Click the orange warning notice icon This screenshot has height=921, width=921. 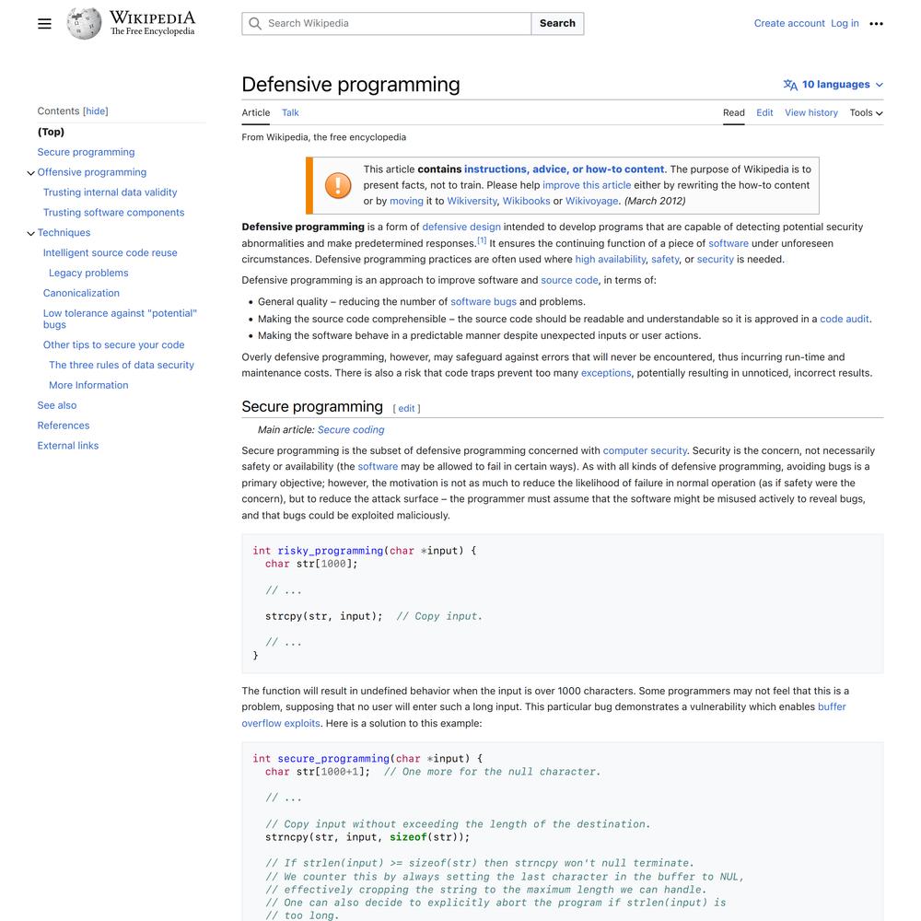pos(338,186)
